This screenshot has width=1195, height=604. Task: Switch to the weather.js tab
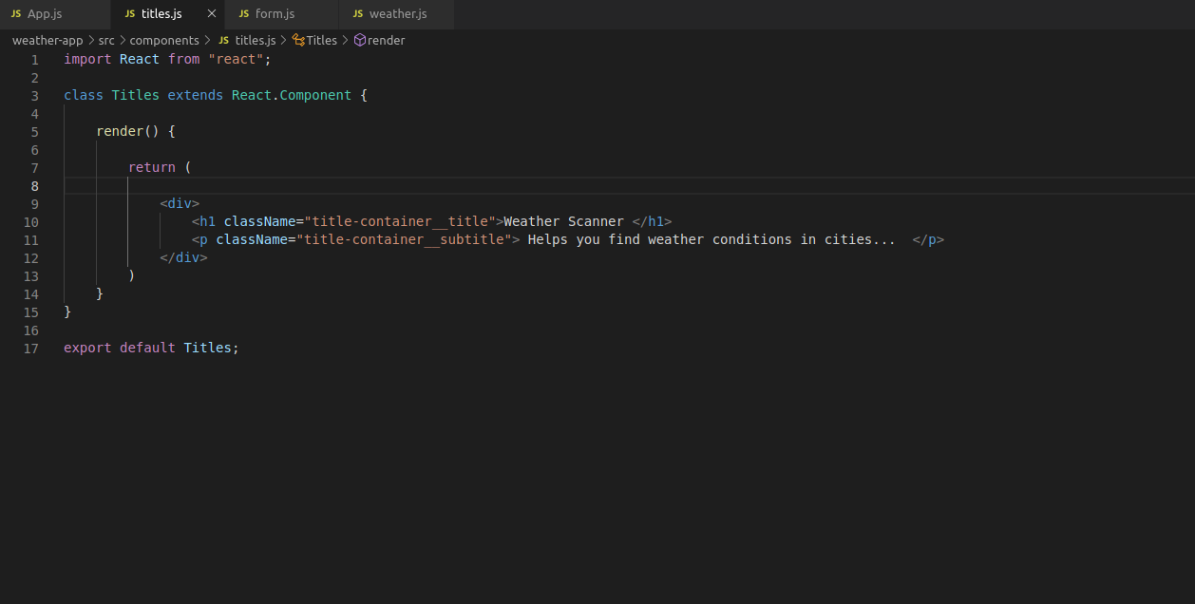[x=397, y=14]
